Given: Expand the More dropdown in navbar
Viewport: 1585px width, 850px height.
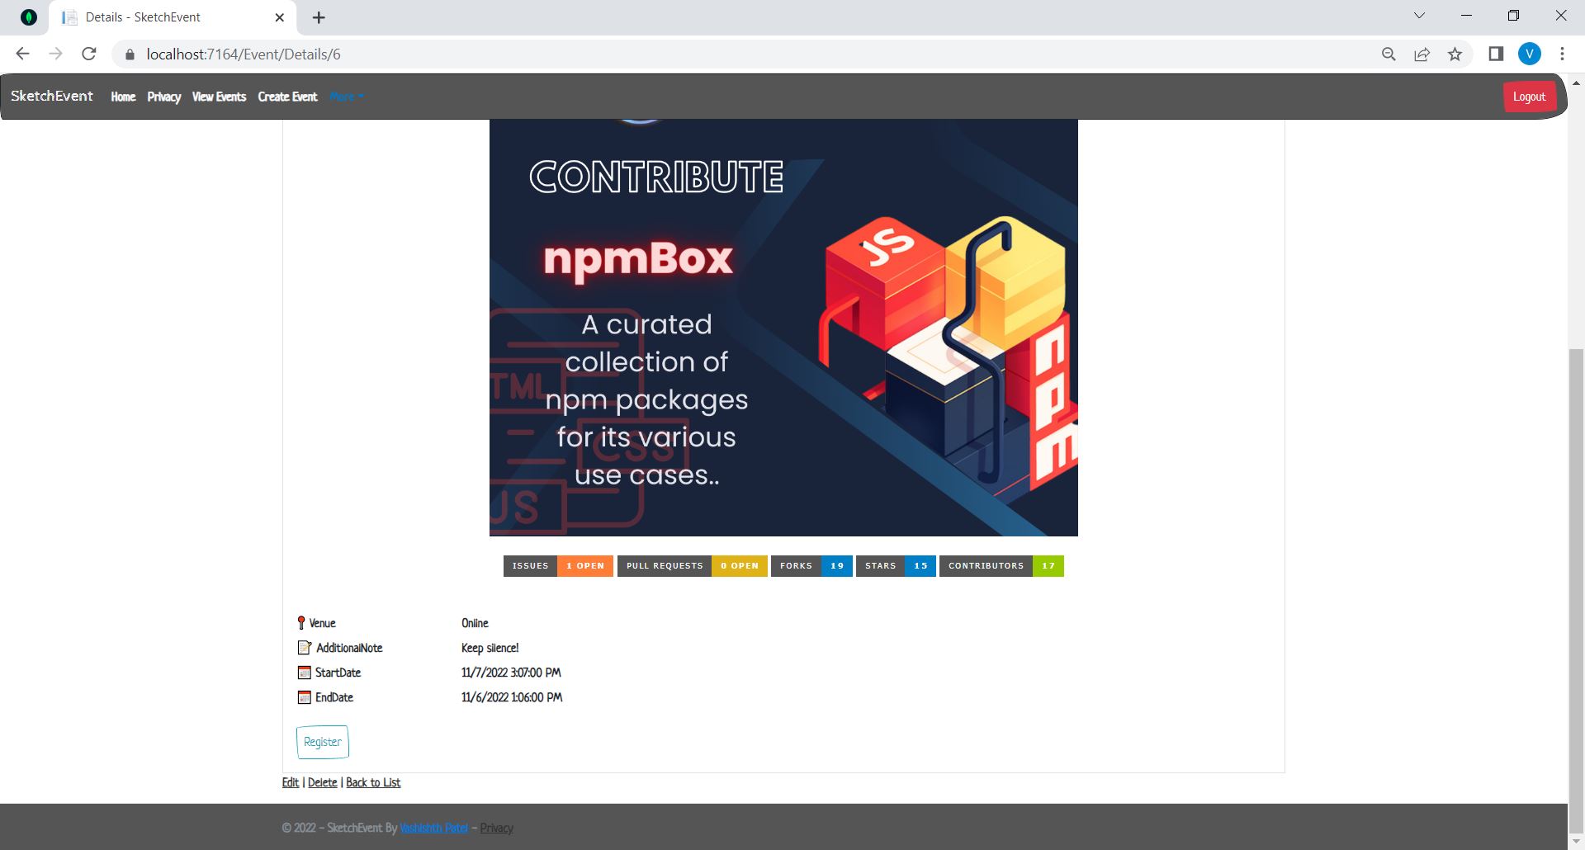Looking at the screenshot, I should (x=346, y=97).
